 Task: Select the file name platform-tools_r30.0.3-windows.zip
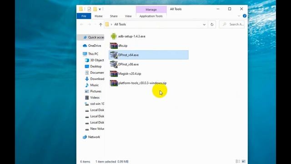[x=142, y=83]
